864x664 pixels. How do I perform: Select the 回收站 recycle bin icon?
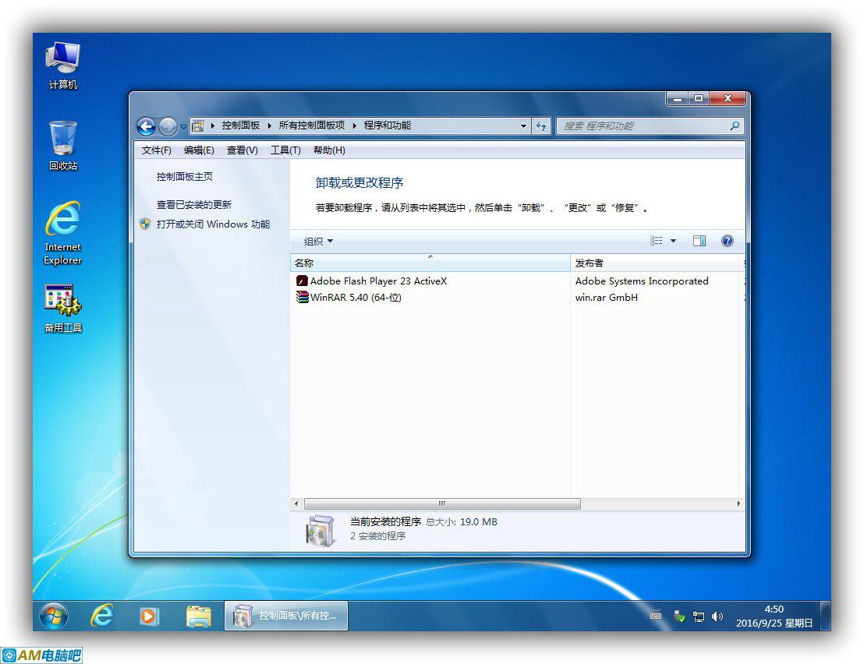pyautogui.click(x=63, y=147)
